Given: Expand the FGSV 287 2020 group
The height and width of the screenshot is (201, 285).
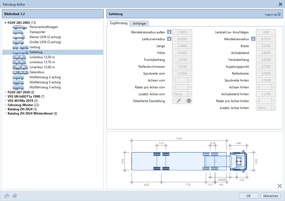Looking at the screenshot, I should click(5, 92).
